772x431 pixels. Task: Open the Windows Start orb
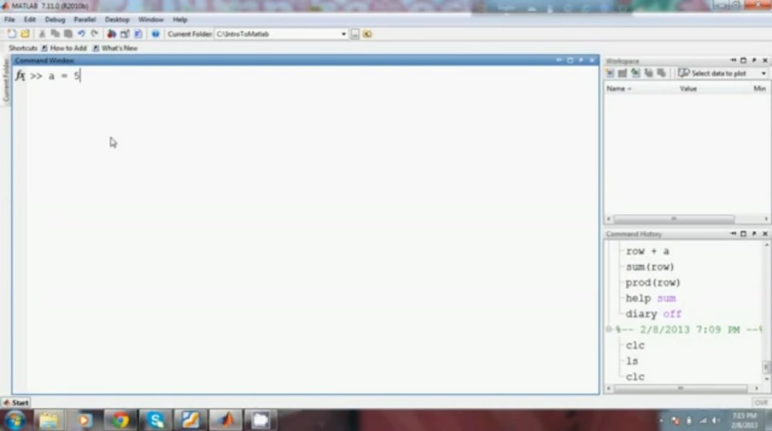[x=15, y=421]
